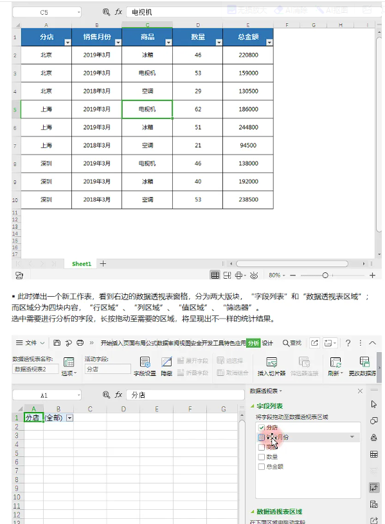Viewport: 385px width, 524px height.
Task: Collapse the 数据透视表区域 section
Action: (253, 512)
